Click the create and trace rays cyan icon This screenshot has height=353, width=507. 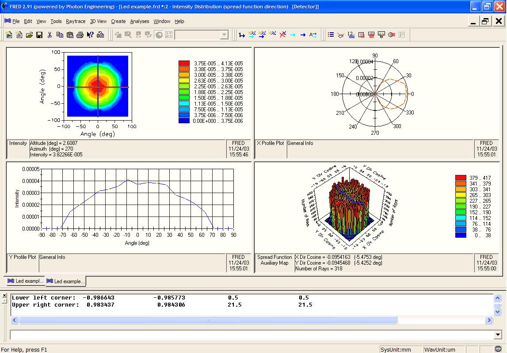(x=252, y=34)
